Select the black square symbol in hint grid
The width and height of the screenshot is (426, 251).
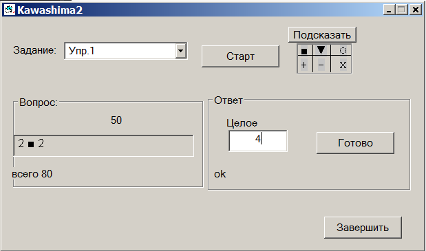point(305,50)
